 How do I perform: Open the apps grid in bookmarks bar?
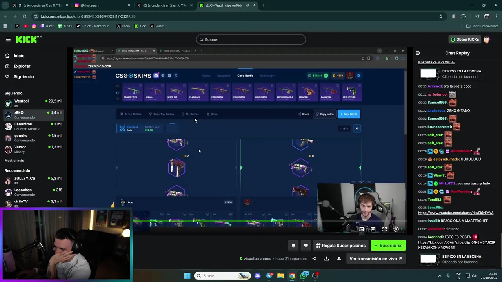[5, 26]
